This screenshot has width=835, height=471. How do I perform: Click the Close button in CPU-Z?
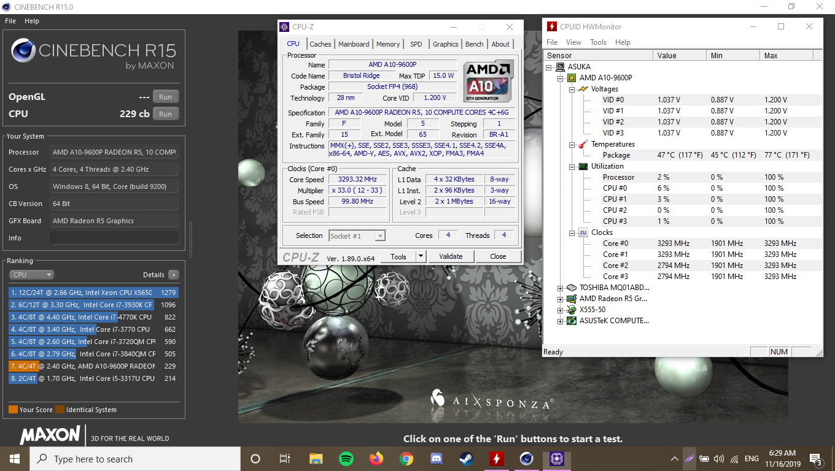click(498, 256)
